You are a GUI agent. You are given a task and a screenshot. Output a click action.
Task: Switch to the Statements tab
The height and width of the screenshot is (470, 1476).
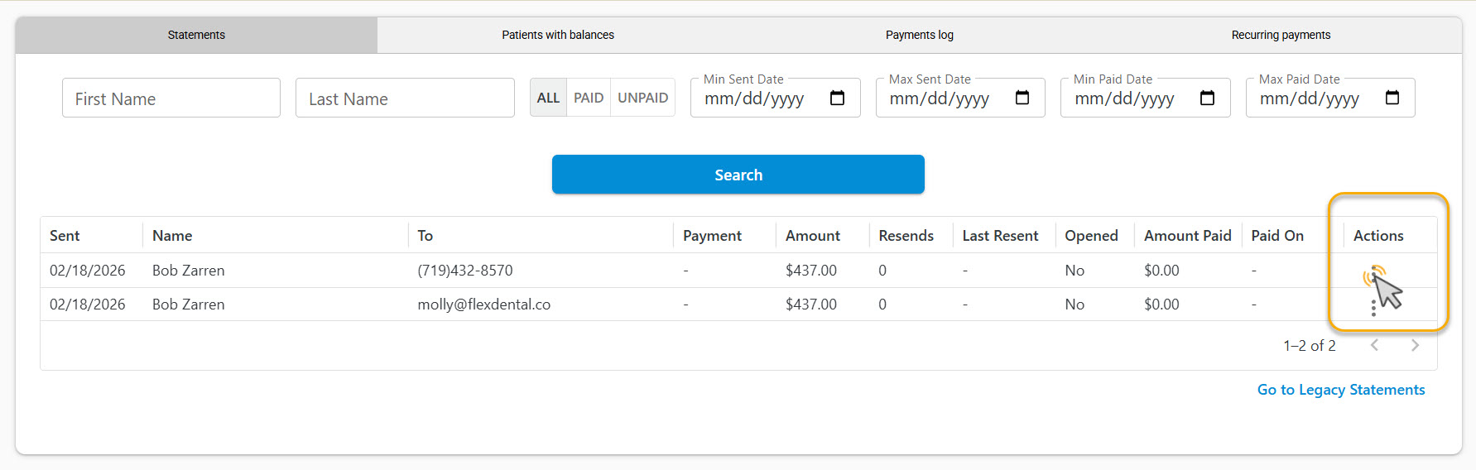(x=196, y=35)
